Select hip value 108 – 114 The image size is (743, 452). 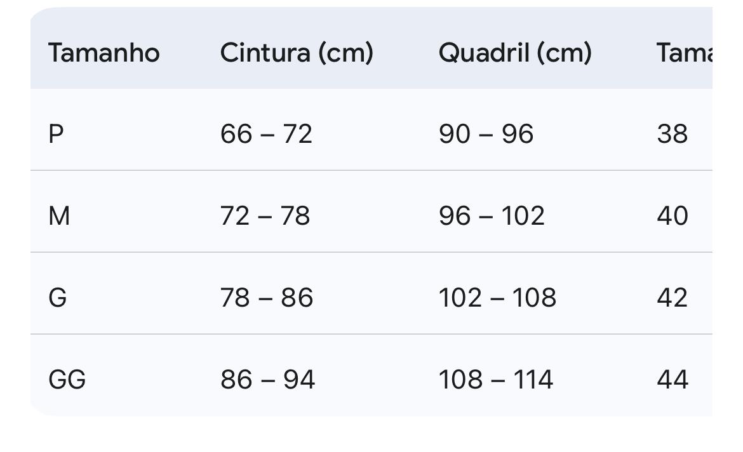495,380
